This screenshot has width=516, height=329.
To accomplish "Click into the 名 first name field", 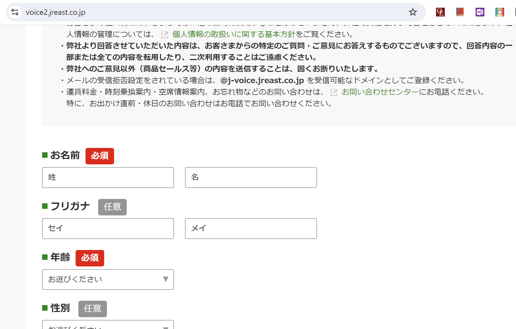I will [x=251, y=178].
